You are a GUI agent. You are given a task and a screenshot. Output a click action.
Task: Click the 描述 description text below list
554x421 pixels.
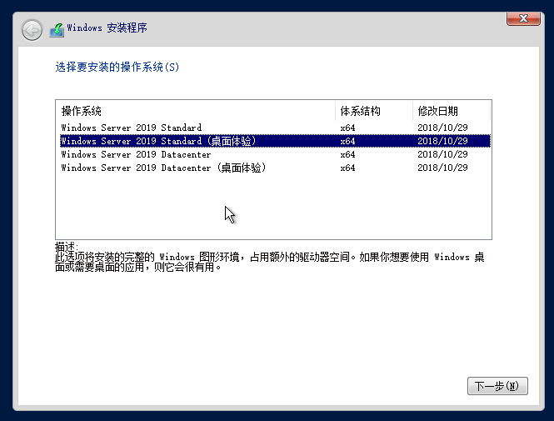pyautogui.click(x=270, y=258)
